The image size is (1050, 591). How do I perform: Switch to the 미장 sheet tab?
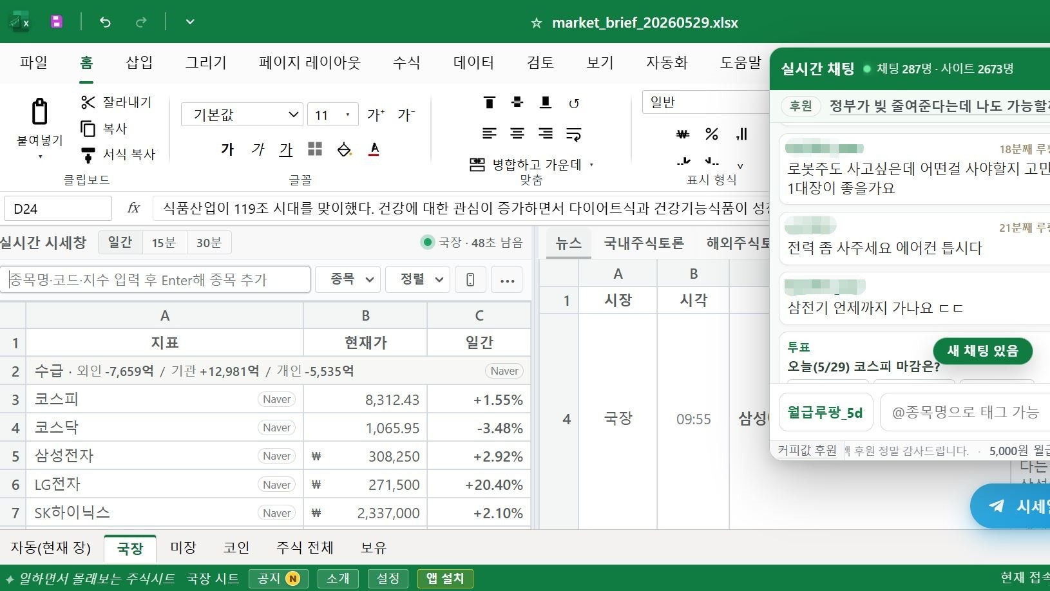click(183, 548)
